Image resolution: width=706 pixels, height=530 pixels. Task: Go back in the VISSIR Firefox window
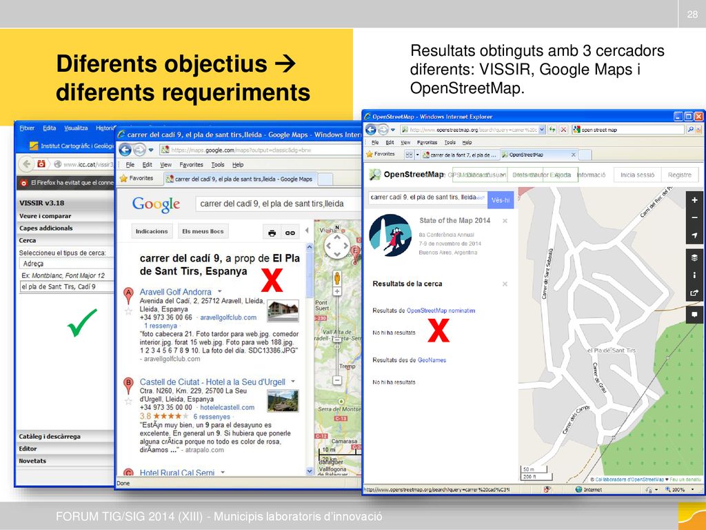[x=27, y=164]
